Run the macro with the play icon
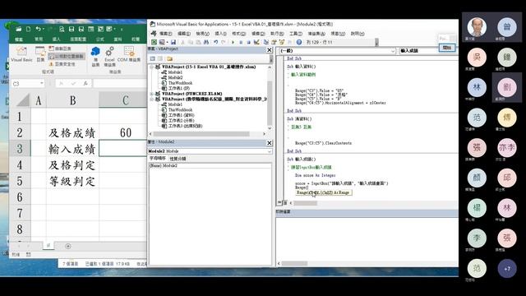526x296 pixels. coord(233,42)
